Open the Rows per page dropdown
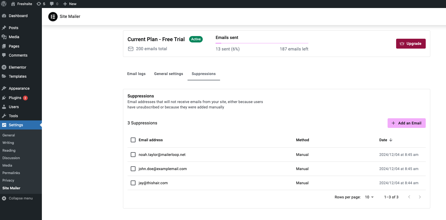The width and height of the screenshot is (446, 220). pyautogui.click(x=369, y=197)
